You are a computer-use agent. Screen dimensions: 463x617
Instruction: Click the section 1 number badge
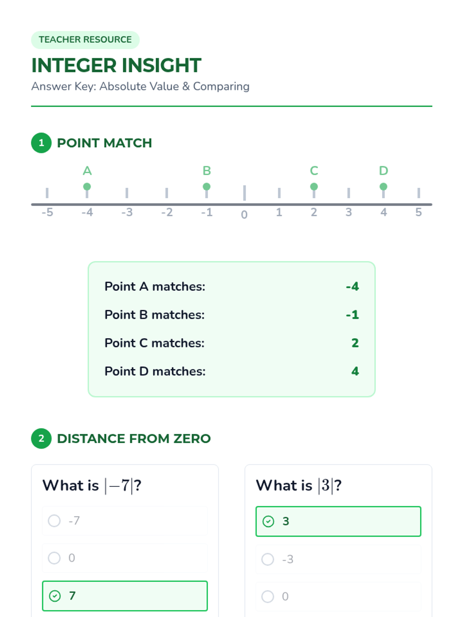coord(41,143)
